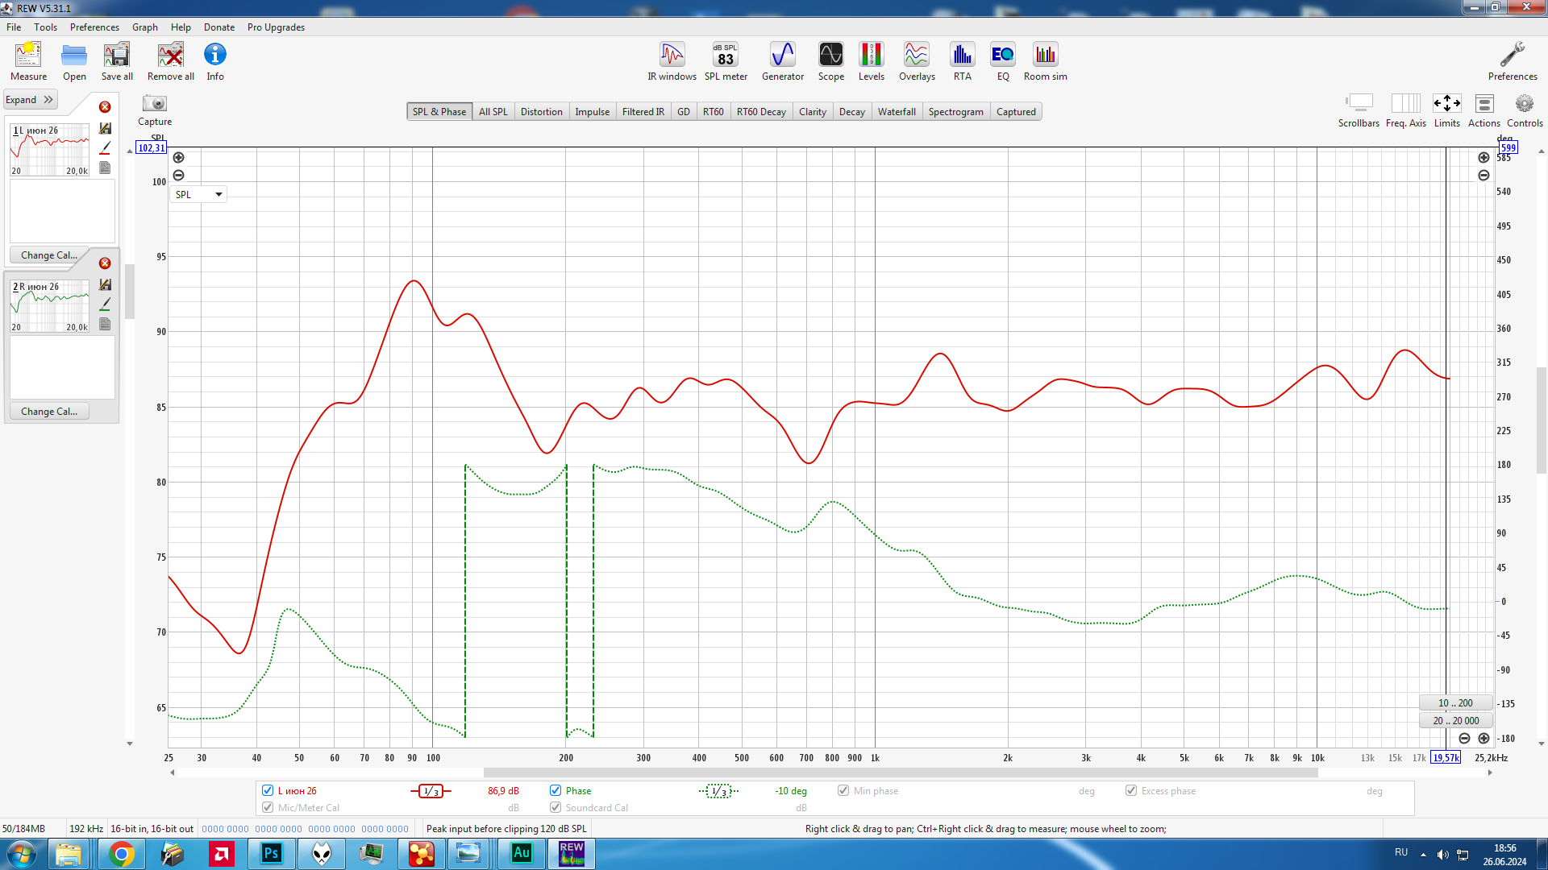
Task: Click Change Cal for the first measurement
Action: pyautogui.click(x=49, y=255)
